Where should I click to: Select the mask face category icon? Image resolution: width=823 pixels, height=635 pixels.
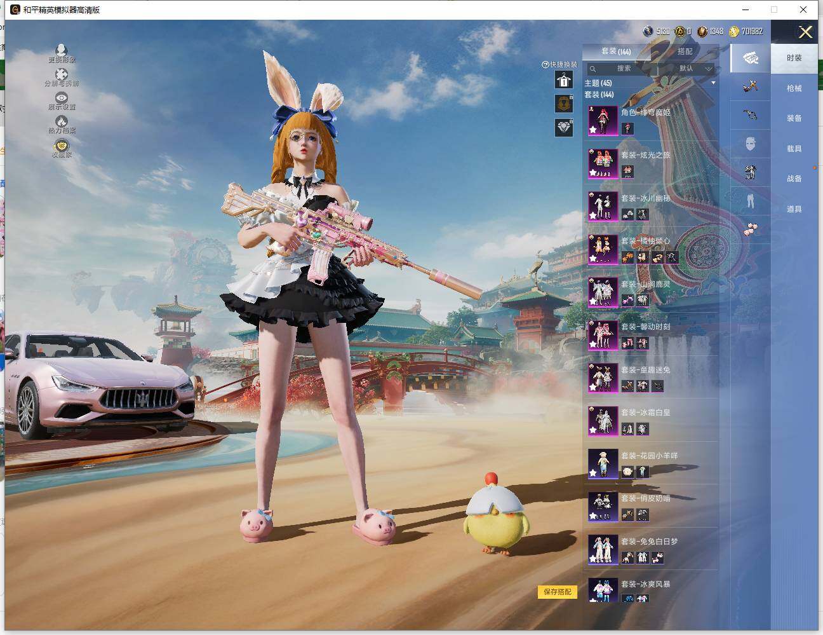tap(751, 144)
